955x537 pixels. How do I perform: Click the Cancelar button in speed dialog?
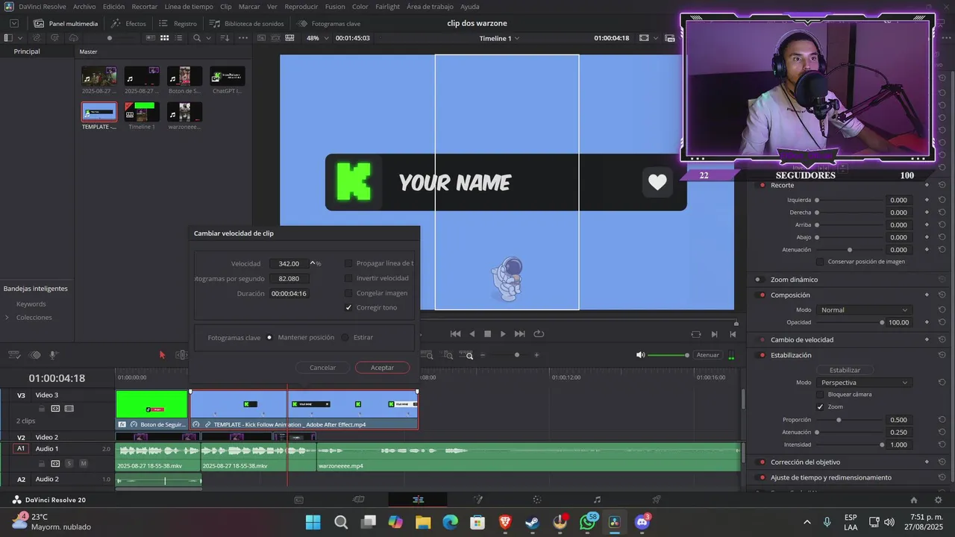point(322,368)
